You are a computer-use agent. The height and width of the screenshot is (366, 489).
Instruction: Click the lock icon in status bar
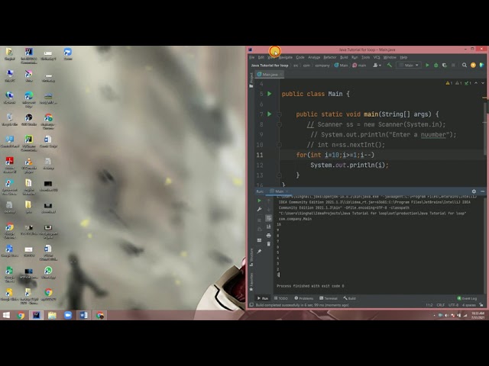(x=481, y=305)
